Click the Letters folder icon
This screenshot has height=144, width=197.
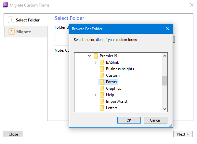(x=102, y=108)
